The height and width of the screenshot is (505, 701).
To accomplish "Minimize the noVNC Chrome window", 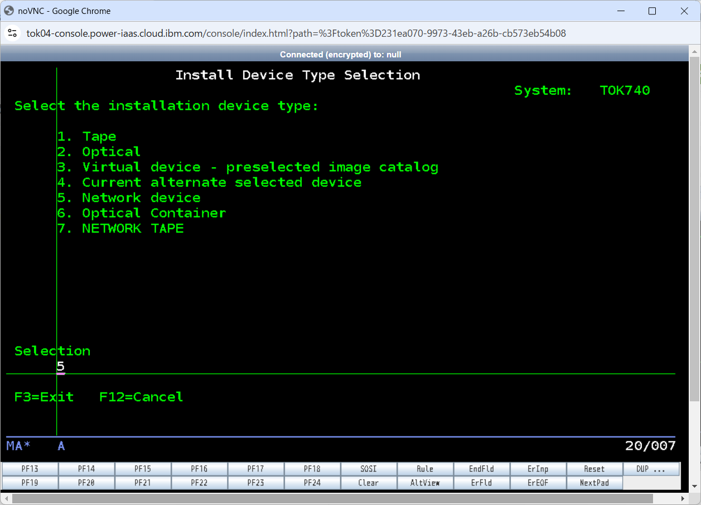I will tap(620, 11).
